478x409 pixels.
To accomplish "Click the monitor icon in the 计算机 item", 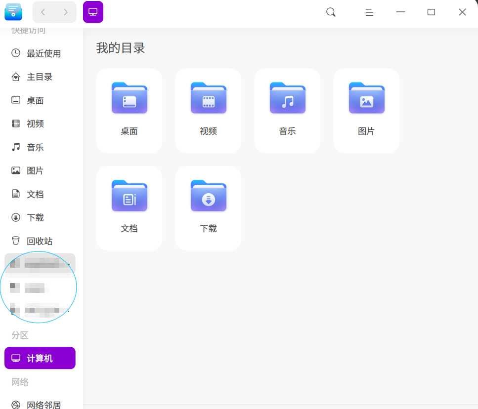I will [x=16, y=358].
